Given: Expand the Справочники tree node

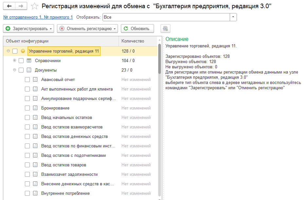Looking at the screenshot, I should pos(14,60).
